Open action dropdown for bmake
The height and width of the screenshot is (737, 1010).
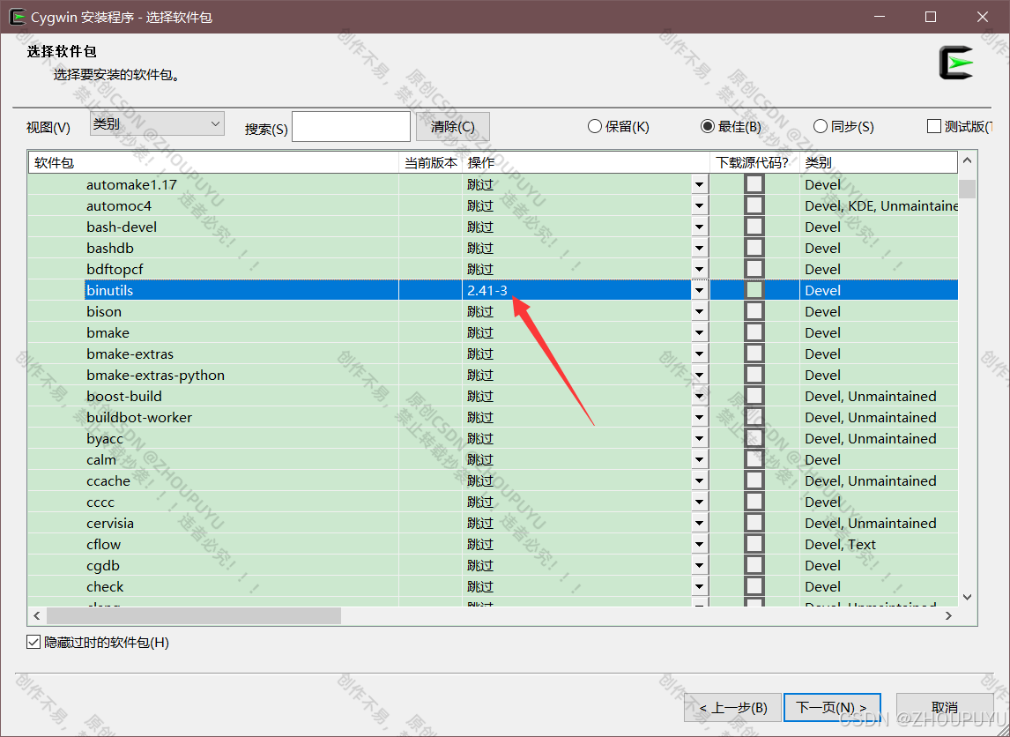(x=700, y=333)
